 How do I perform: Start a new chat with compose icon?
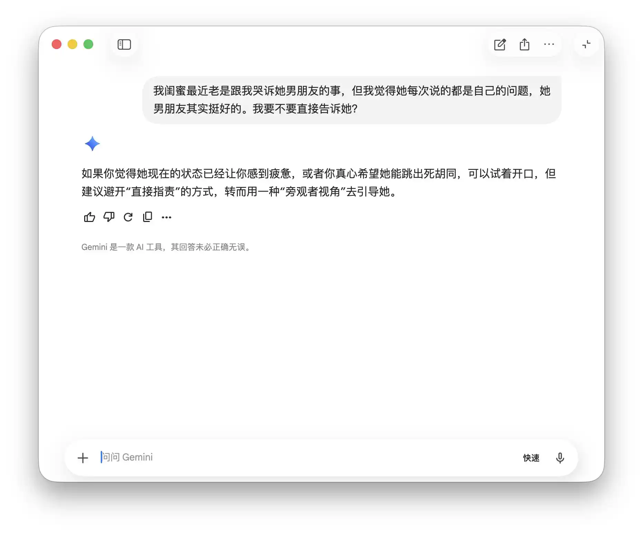pos(499,45)
